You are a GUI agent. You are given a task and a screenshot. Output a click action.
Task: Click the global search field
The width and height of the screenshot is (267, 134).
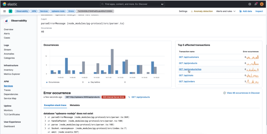[133, 4]
